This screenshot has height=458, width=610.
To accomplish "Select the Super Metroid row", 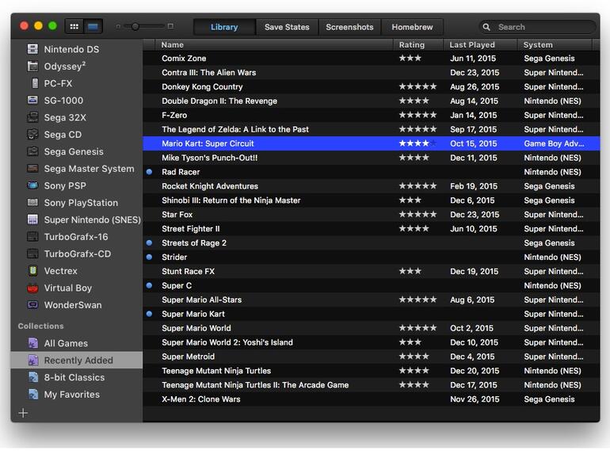I will point(371,357).
